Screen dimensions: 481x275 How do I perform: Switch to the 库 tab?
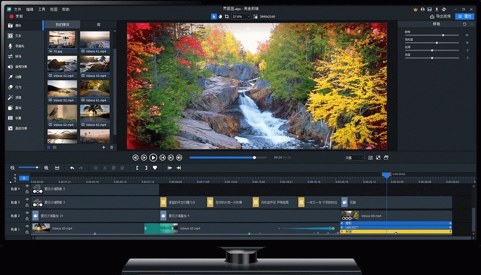tap(99, 24)
